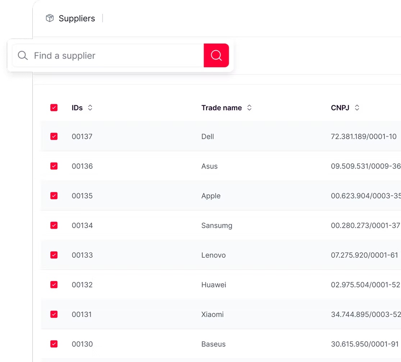Click CNPJ 34.744.895/0003-52
Viewport: 401px width, 362px height.
[366, 315]
